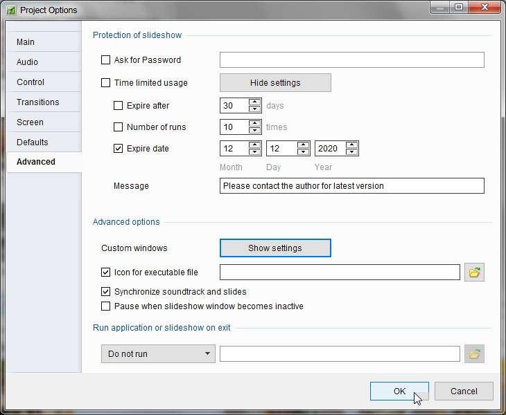This screenshot has width=506, height=415.
Task: Uncheck the Expire date option
Action: click(x=118, y=149)
